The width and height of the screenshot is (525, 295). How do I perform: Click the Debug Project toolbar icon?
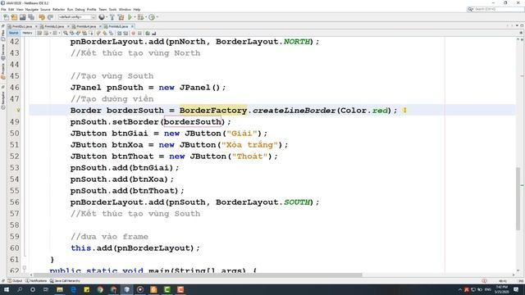140,17
